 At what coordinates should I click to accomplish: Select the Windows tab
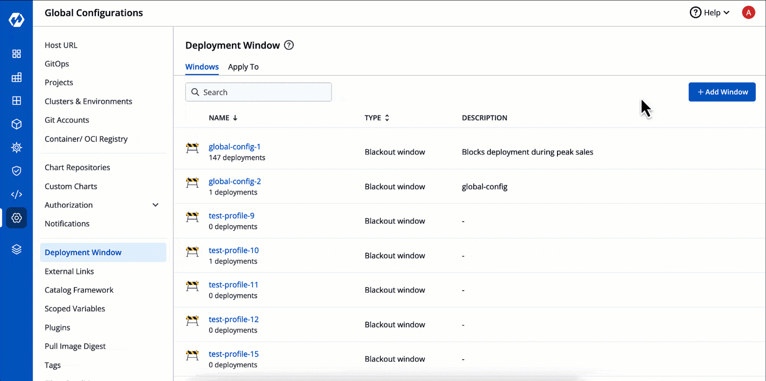coord(202,67)
